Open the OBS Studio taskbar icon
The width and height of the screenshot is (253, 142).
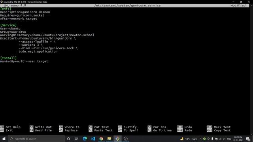[126, 138]
